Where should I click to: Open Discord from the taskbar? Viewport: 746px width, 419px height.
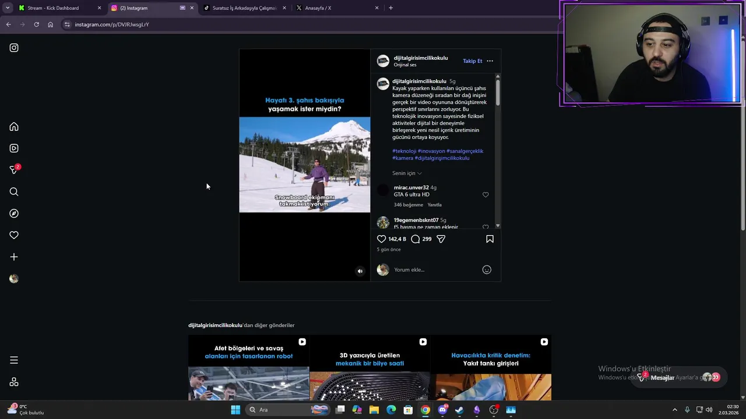[442, 410]
